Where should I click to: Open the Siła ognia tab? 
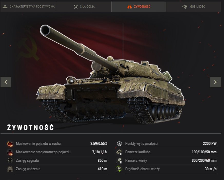84,7
